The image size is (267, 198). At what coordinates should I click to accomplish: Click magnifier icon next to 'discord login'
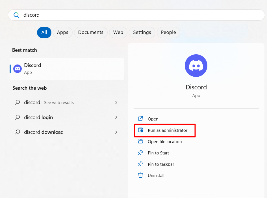tap(18, 117)
